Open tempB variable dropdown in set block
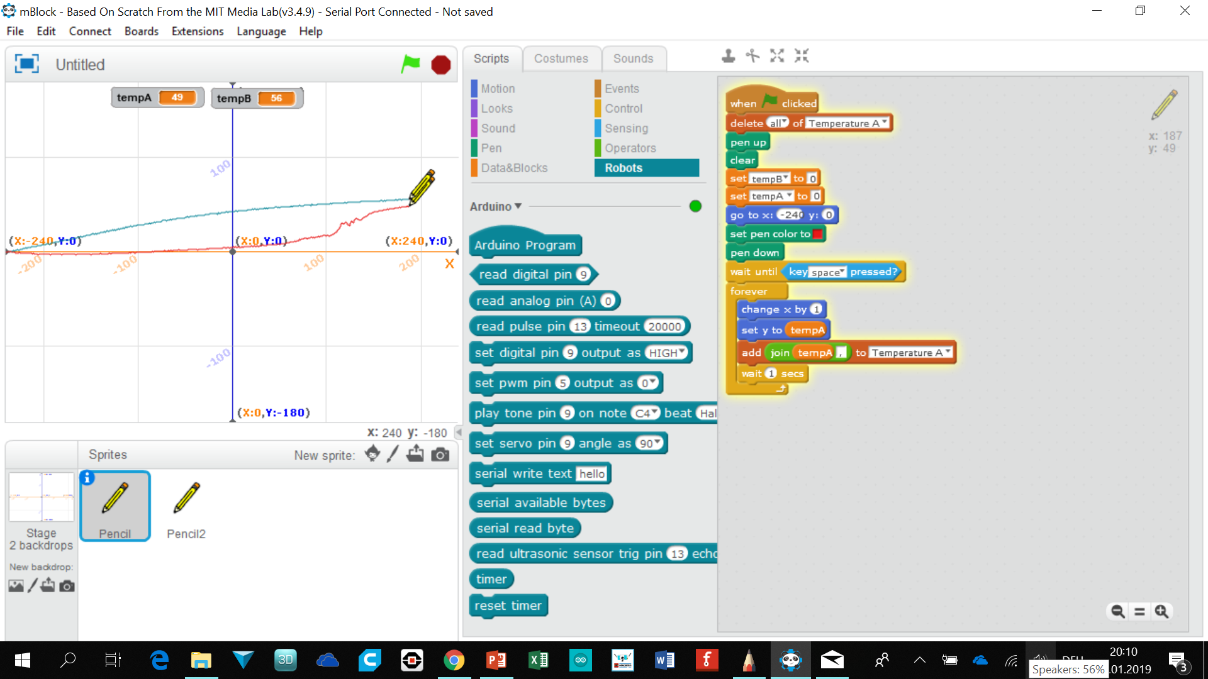 click(769, 179)
